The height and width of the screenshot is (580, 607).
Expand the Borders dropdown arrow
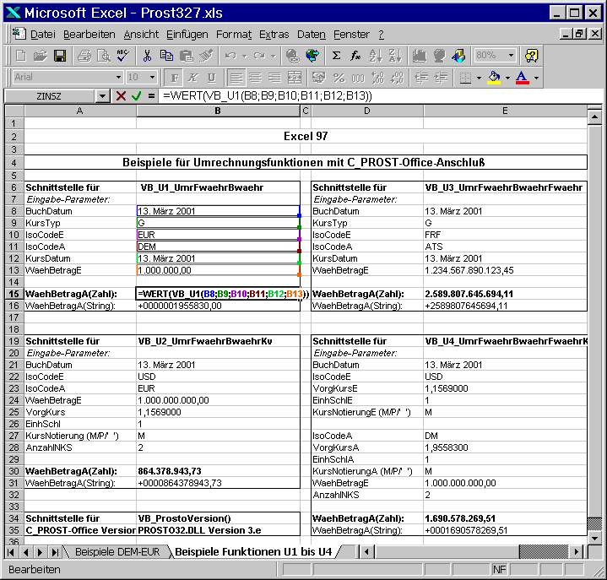(x=480, y=78)
